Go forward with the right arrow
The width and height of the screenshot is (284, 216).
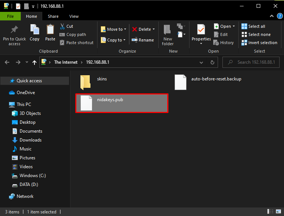pyautogui.click(x=18, y=62)
